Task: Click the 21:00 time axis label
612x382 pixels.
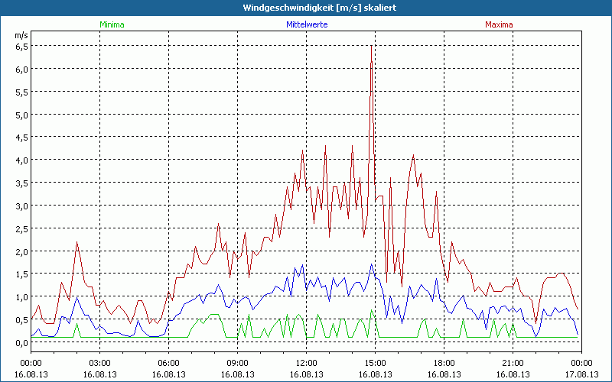Action: 513,363
